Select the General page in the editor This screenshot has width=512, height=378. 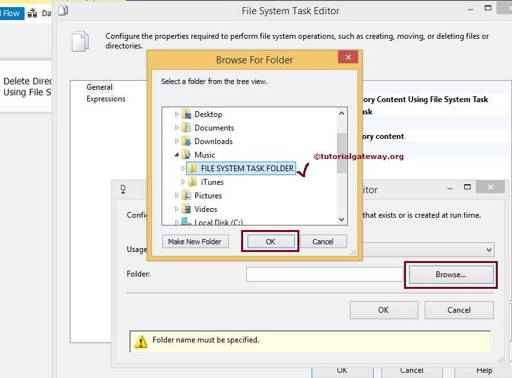click(100, 87)
